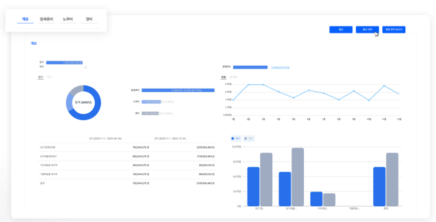This screenshot has width=436, height=222.
Task: Open the 경비 tab
Action: [x=89, y=20]
